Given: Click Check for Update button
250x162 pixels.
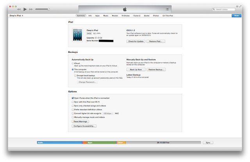Looking at the screenshot, I should [136, 41].
